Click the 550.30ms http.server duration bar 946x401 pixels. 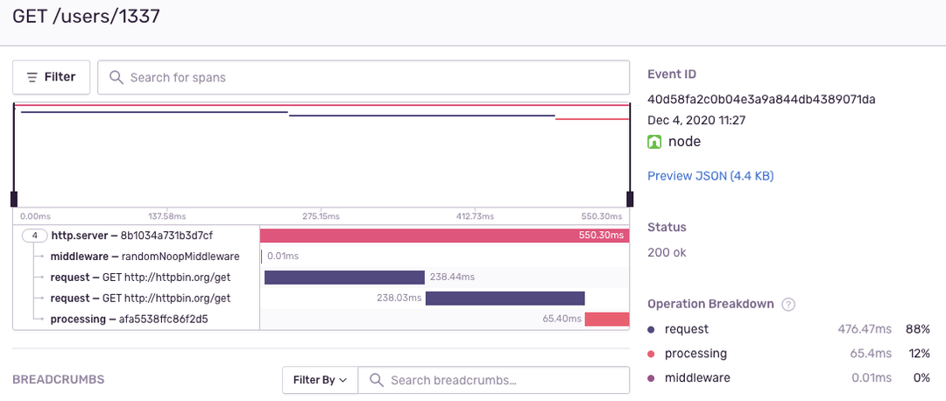coord(444,236)
